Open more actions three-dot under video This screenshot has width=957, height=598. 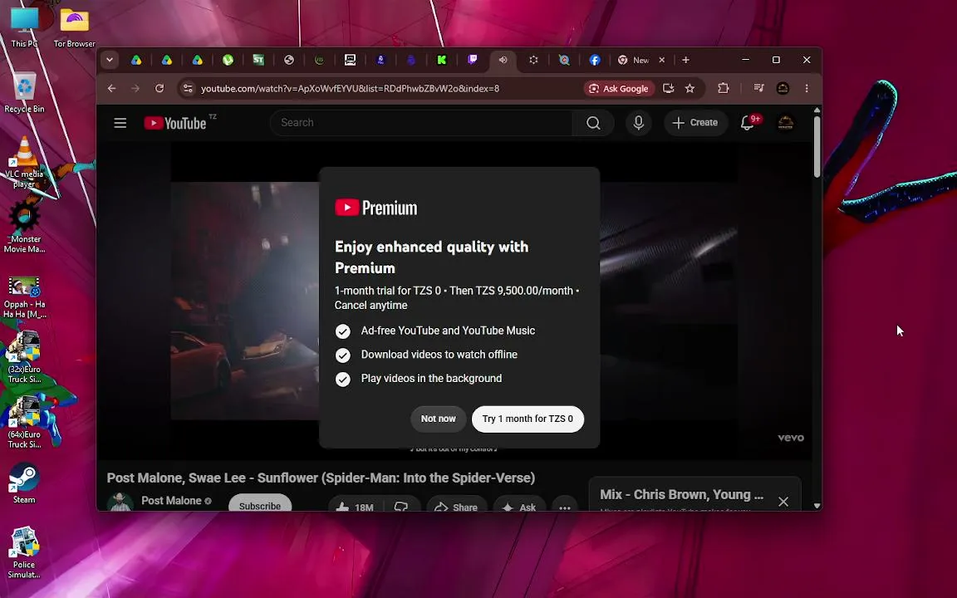click(565, 505)
